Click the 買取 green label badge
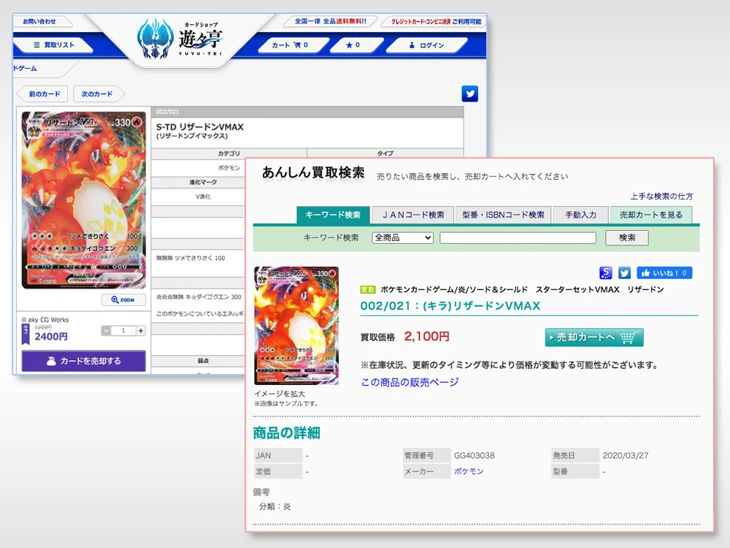Image resolution: width=730 pixels, height=548 pixels. 368,289
